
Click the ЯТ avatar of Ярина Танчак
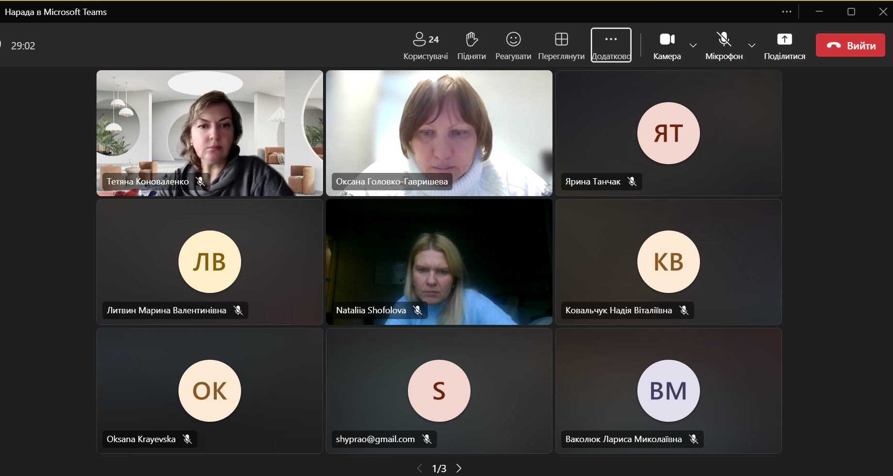668,133
